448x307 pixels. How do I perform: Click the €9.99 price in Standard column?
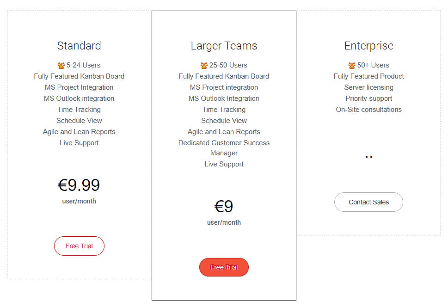pos(79,185)
